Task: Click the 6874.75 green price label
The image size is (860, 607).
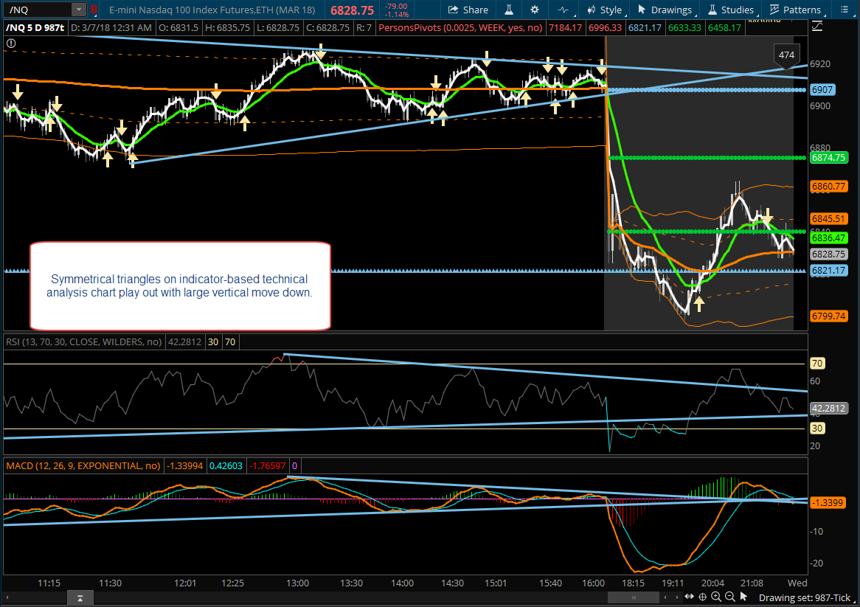Action: click(829, 158)
